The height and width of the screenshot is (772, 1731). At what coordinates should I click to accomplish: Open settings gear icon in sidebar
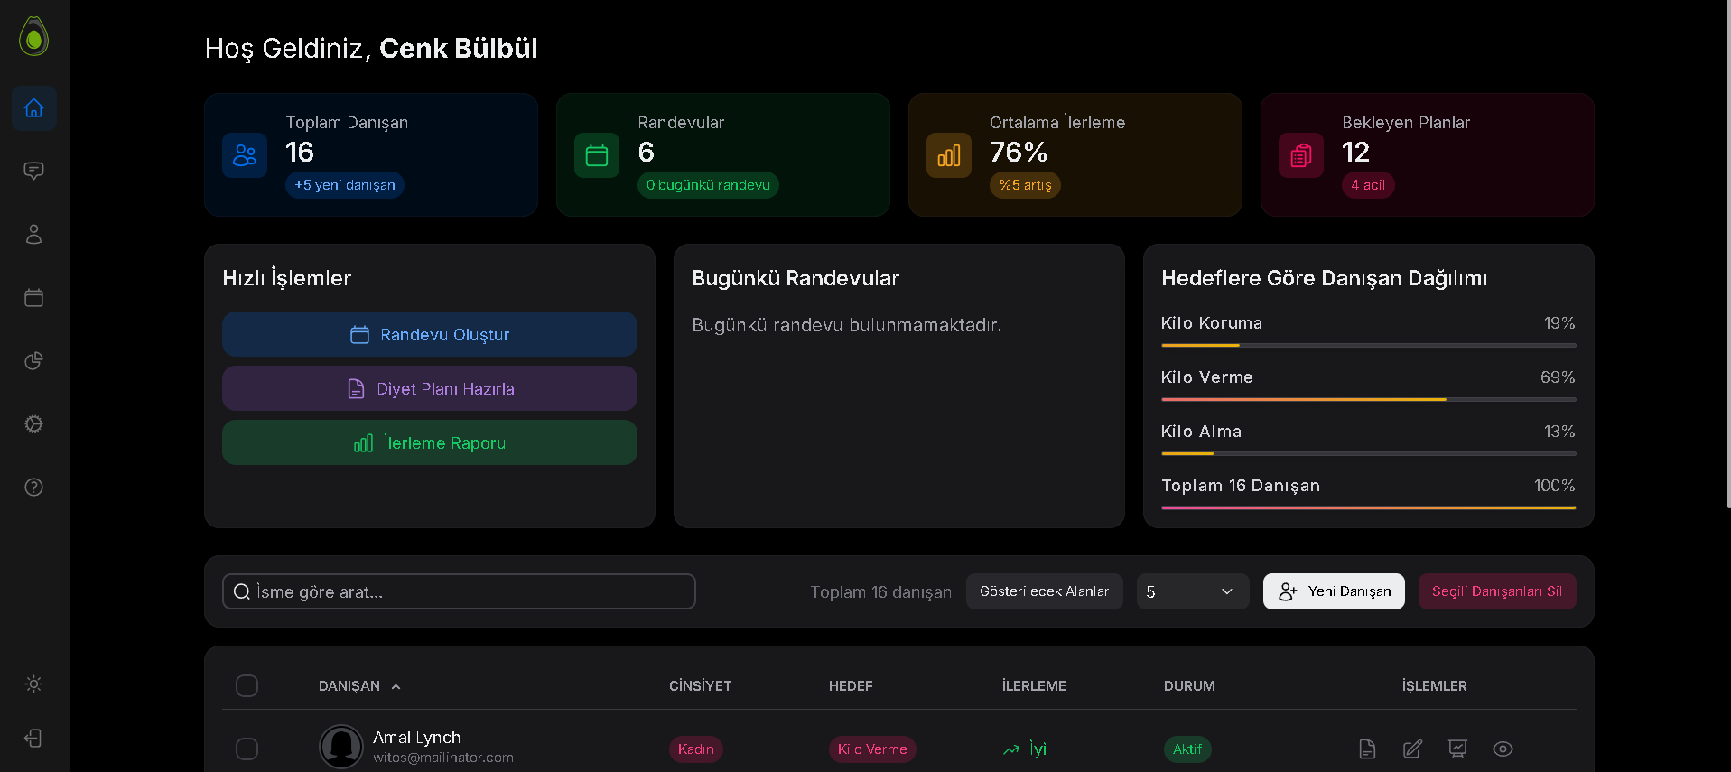(x=34, y=424)
